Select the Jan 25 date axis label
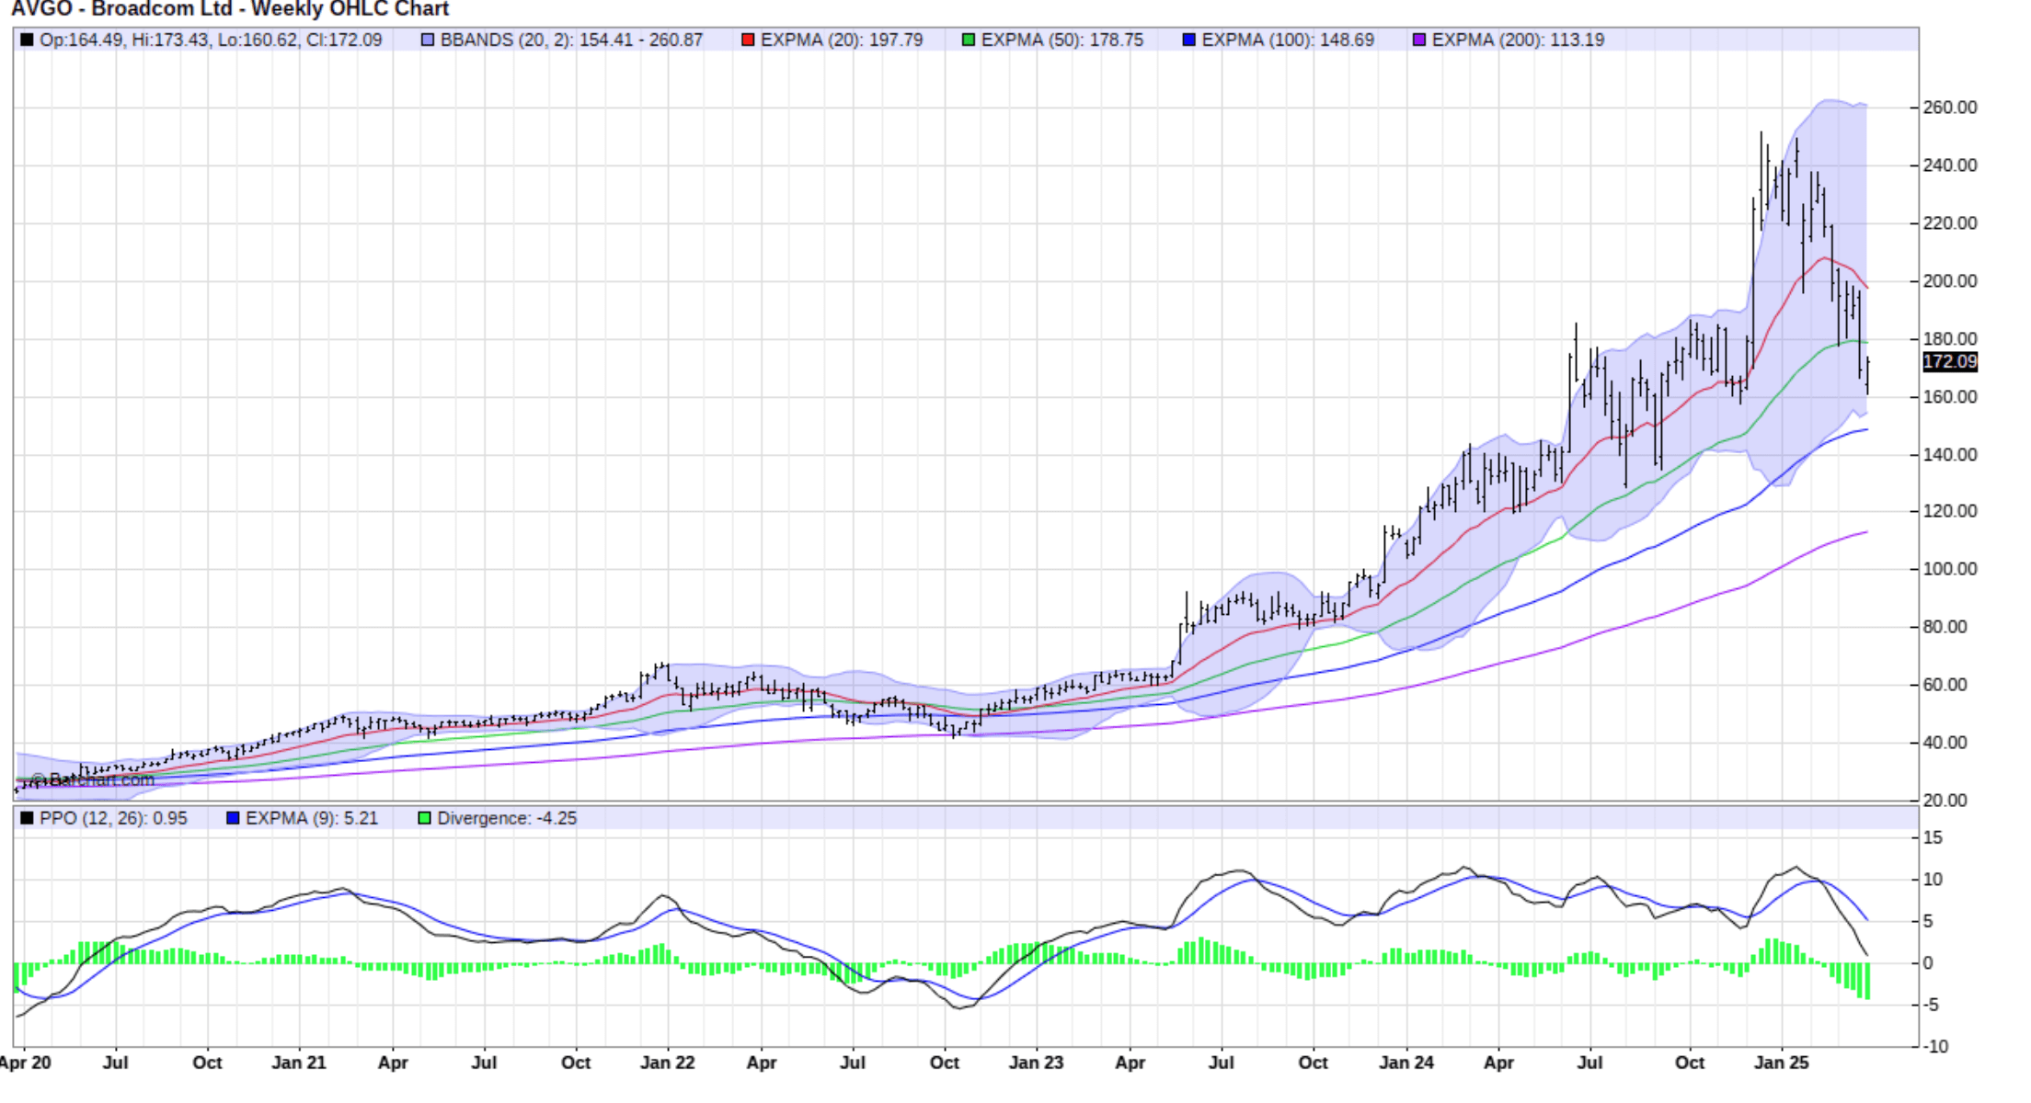The height and width of the screenshot is (1103, 2031). tap(1781, 1063)
